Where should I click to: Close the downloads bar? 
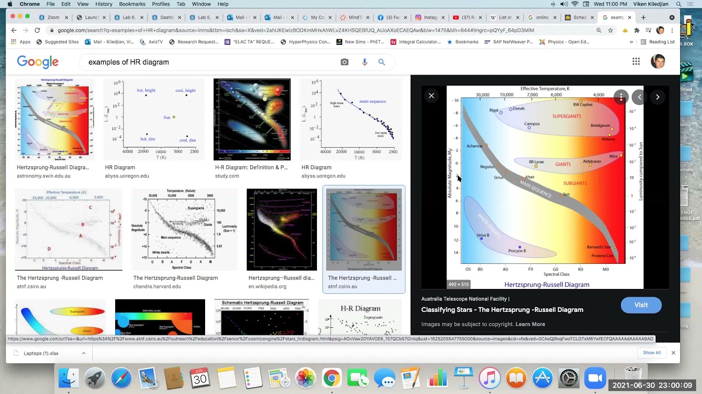click(673, 353)
